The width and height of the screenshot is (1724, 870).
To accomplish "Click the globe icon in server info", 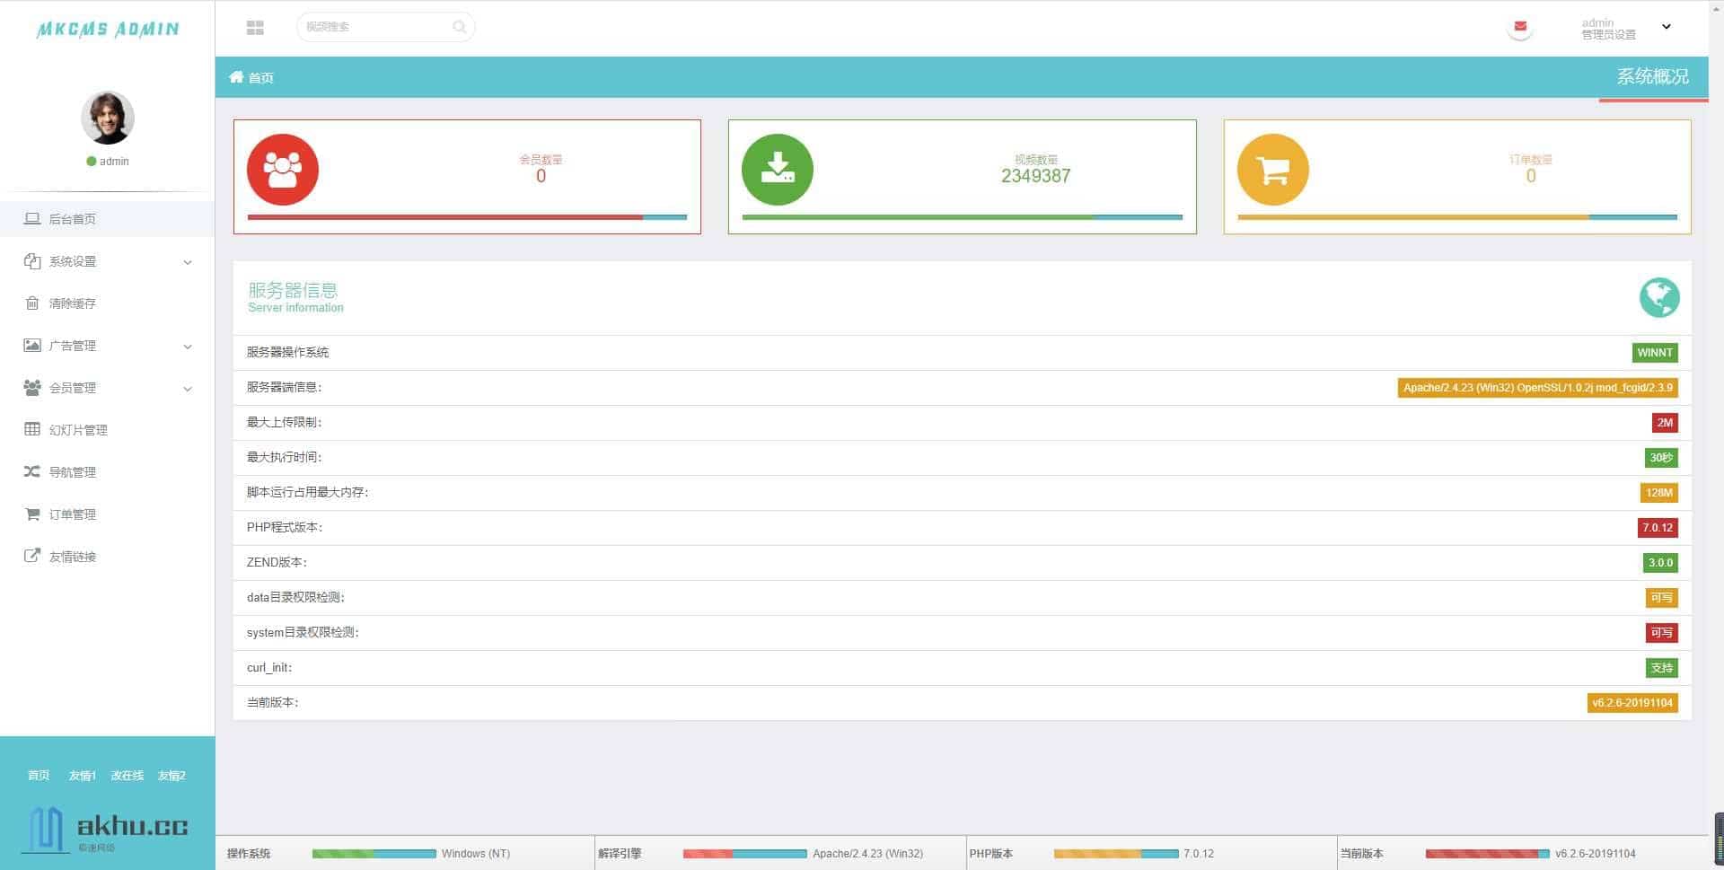I will [x=1659, y=297].
